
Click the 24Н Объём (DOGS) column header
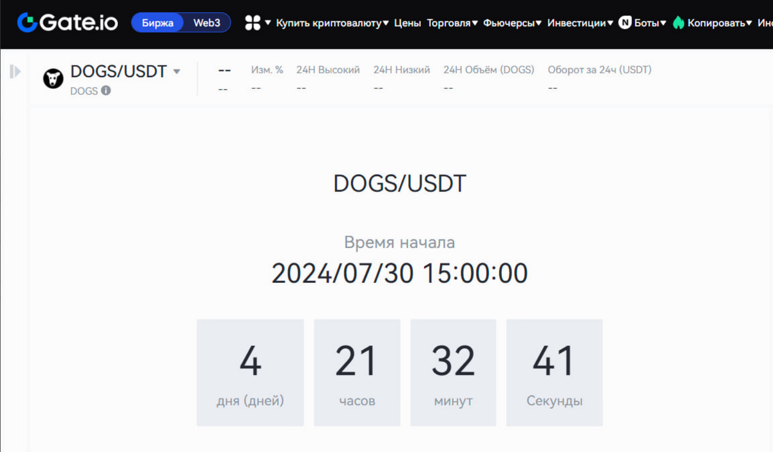(489, 69)
